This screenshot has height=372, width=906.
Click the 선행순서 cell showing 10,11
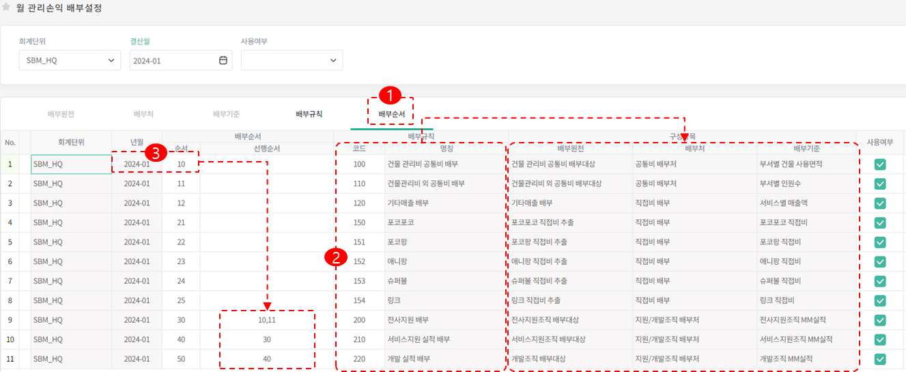point(267,320)
